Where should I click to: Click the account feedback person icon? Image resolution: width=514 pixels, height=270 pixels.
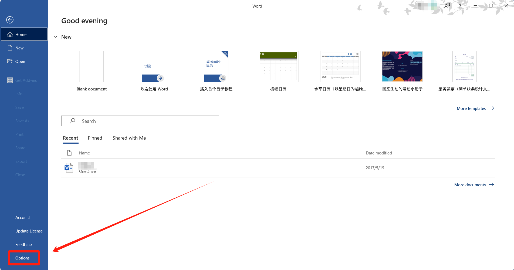coord(447,6)
